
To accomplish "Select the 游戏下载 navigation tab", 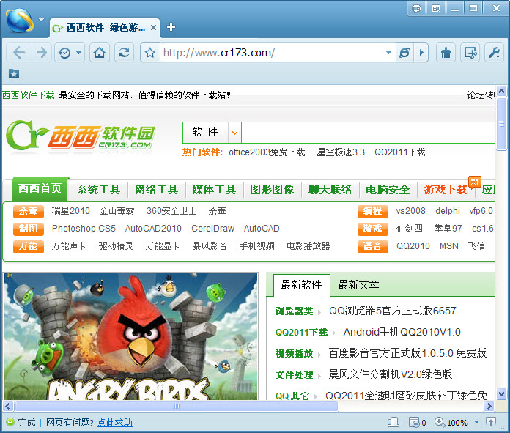I will [446, 190].
